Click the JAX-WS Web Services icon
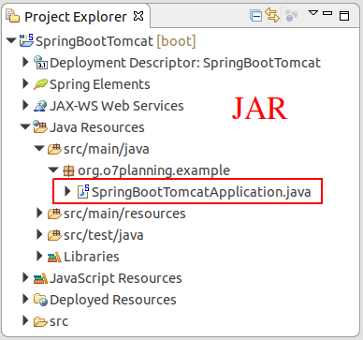 (x=40, y=106)
